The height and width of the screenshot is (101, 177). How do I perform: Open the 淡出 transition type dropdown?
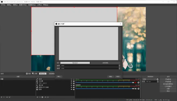(149, 79)
